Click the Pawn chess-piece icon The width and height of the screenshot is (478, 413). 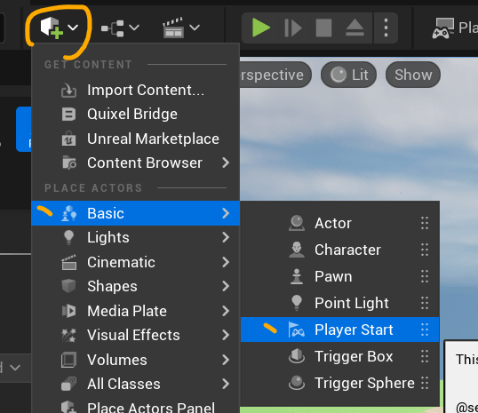tap(297, 276)
